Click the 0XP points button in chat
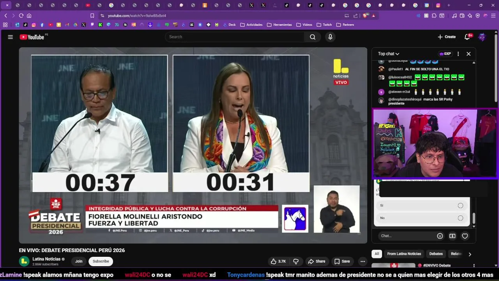The width and height of the screenshot is (499, 281). [445, 54]
